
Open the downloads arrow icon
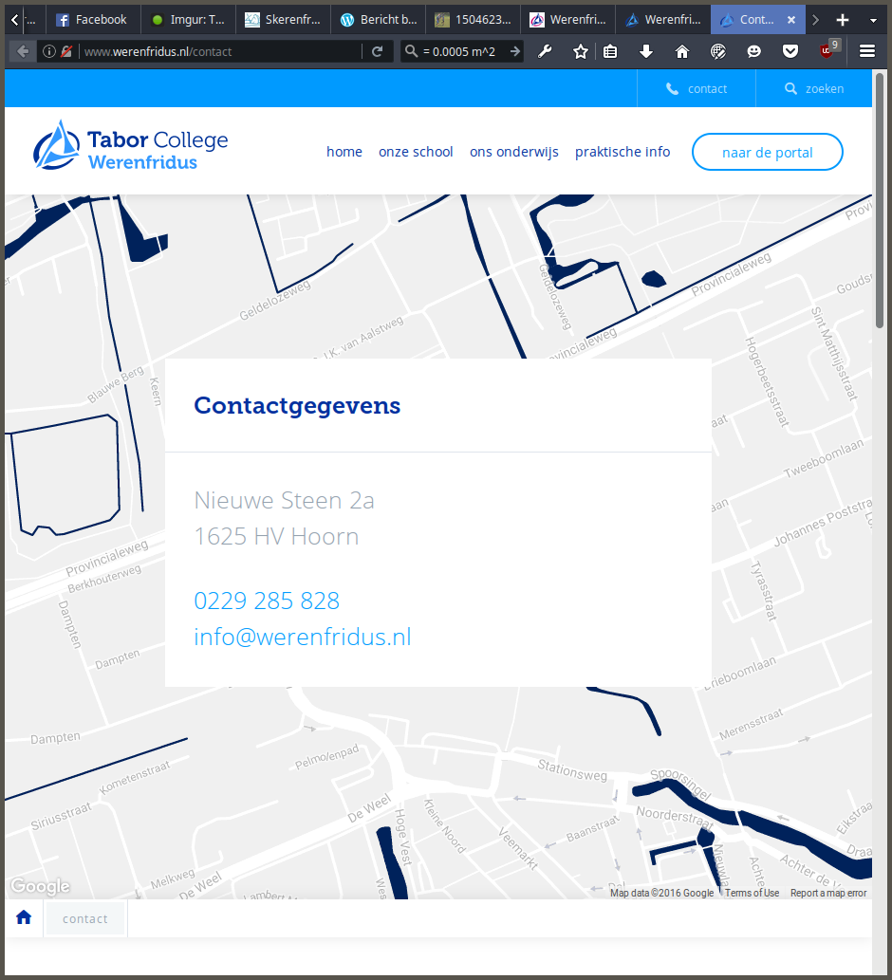(x=646, y=51)
